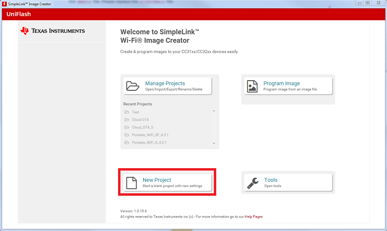Click the Tools wrench icon
Screen dimensions: 387x231
[x=253, y=183]
